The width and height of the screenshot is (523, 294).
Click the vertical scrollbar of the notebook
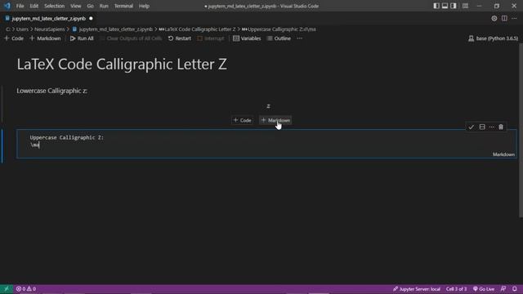521,131
